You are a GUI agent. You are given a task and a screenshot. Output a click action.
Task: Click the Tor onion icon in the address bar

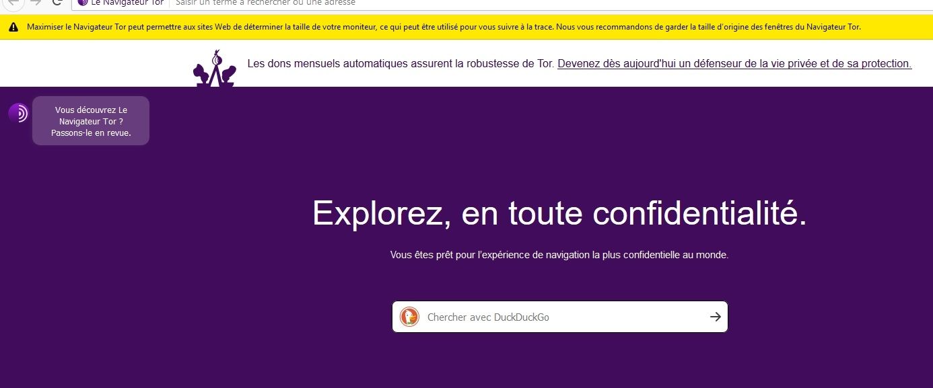(82, 3)
